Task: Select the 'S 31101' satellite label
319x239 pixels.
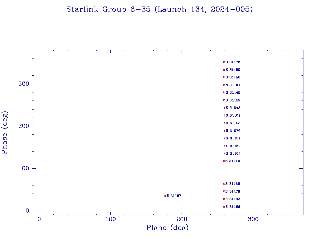Action: click(233, 115)
